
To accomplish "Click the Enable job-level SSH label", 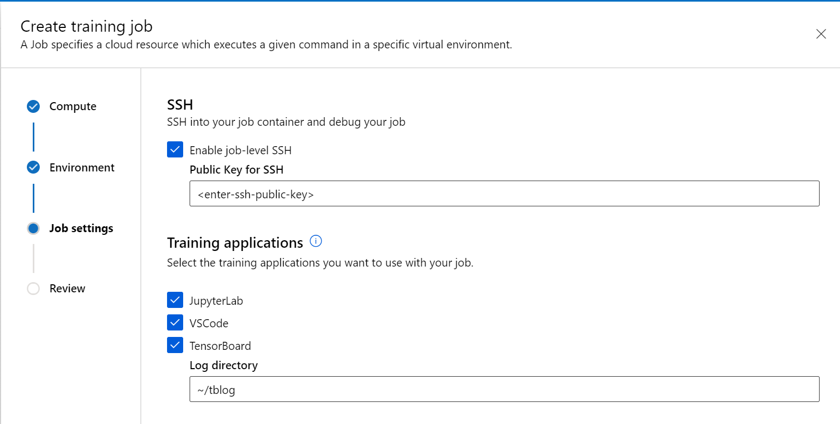I will point(241,150).
